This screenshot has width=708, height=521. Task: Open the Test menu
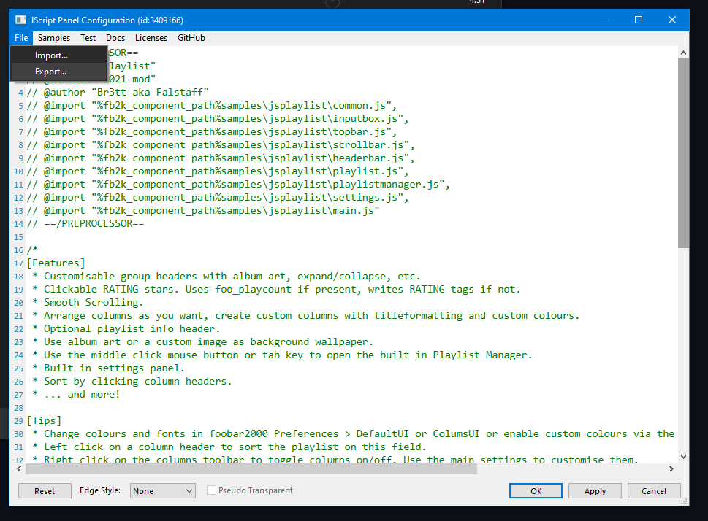pyautogui.click(x=88, y=38)
